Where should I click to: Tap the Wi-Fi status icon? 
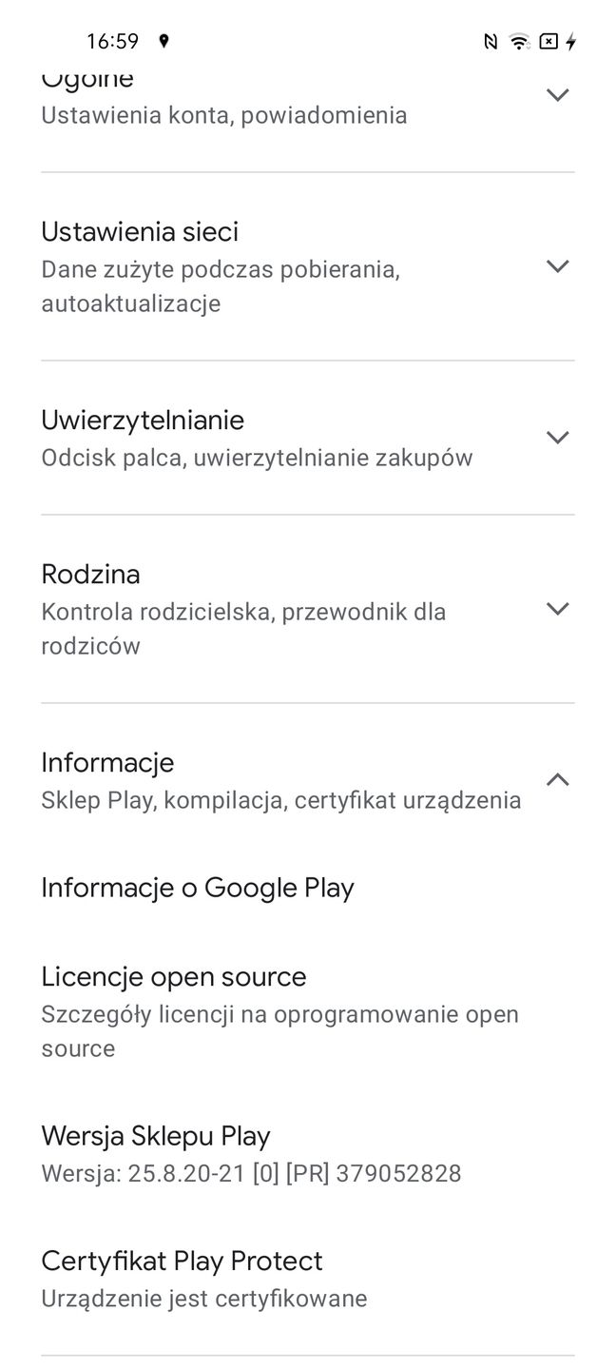[x=517, y=41]
